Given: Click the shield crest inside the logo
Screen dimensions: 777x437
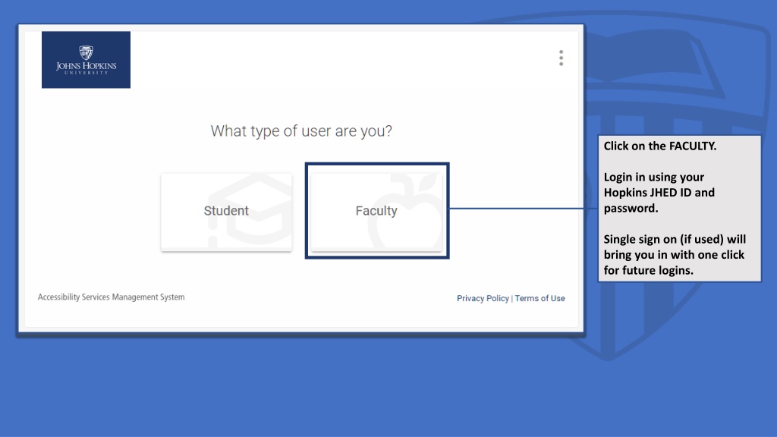Looking at the screenshot, I should [87, 52].
